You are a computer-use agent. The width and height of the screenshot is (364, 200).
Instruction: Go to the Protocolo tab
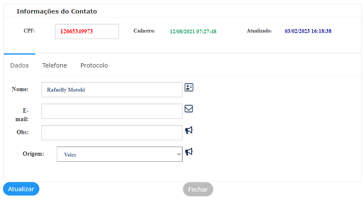click(94, 65)
